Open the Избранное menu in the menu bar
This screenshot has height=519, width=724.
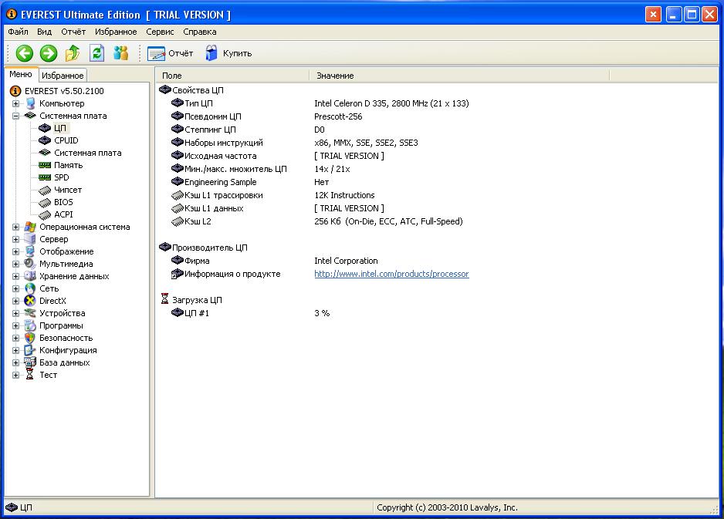pyautogui.click(x=116, y=32)
